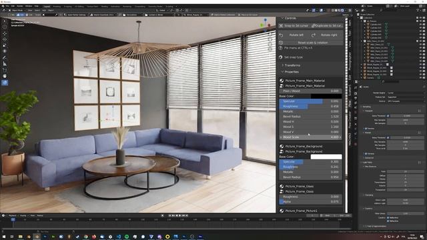Open the Feature Set dropdown
Viewport: 427px width, 240px height.
(406, 97)
